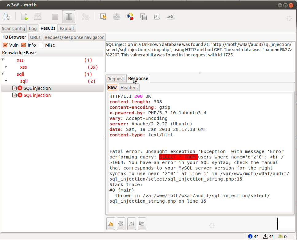The width and height of the screenshot is (297, 240).
Task: Click the stop scan button
Action: coord(55,17)
